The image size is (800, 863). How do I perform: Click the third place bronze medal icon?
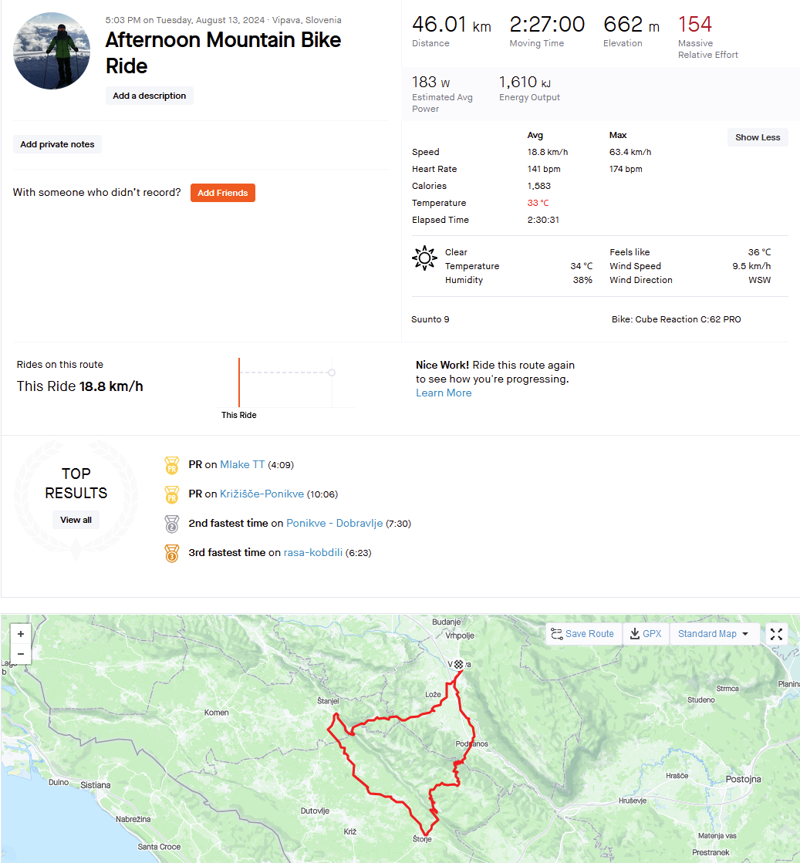coord(172,553)
